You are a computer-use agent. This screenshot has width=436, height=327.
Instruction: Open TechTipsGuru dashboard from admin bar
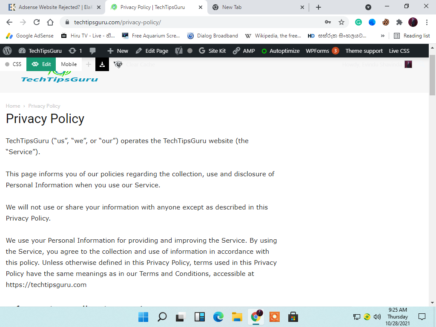click(x=40, y=51)
